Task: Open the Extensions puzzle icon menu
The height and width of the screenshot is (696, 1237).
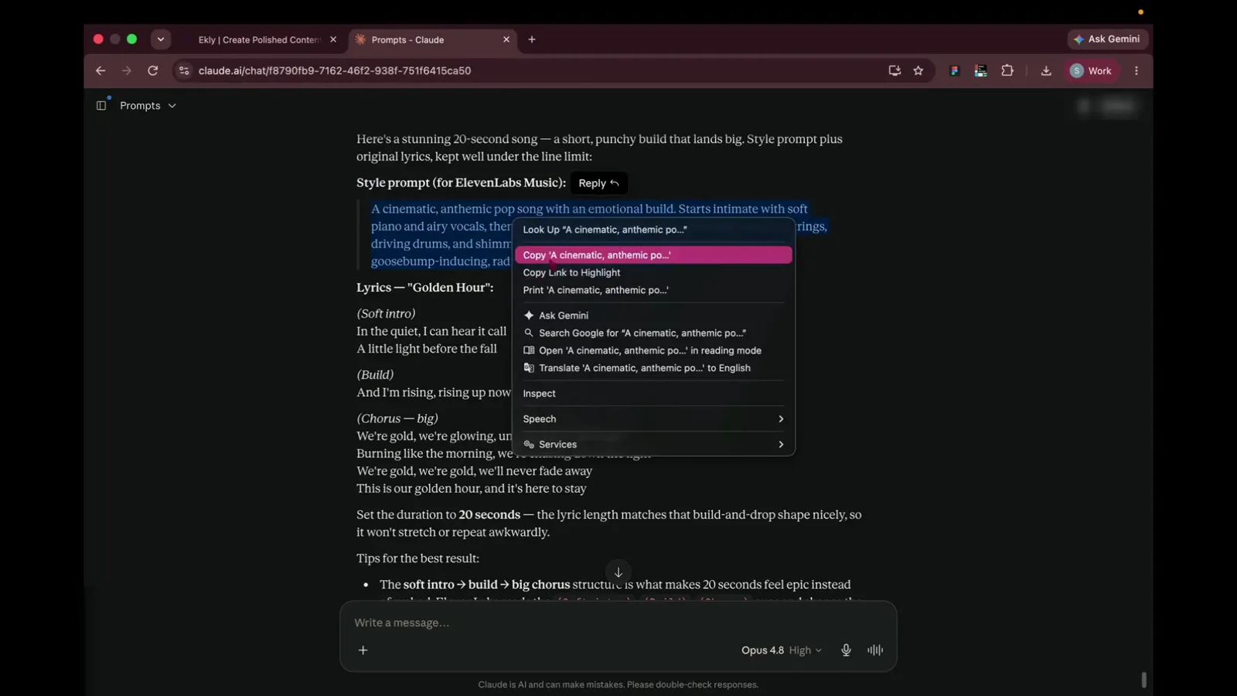Action: point(1007,70)
